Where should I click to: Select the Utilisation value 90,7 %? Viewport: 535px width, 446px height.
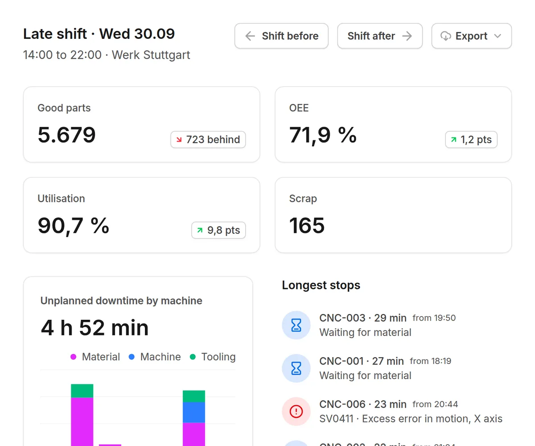[74, 225]
